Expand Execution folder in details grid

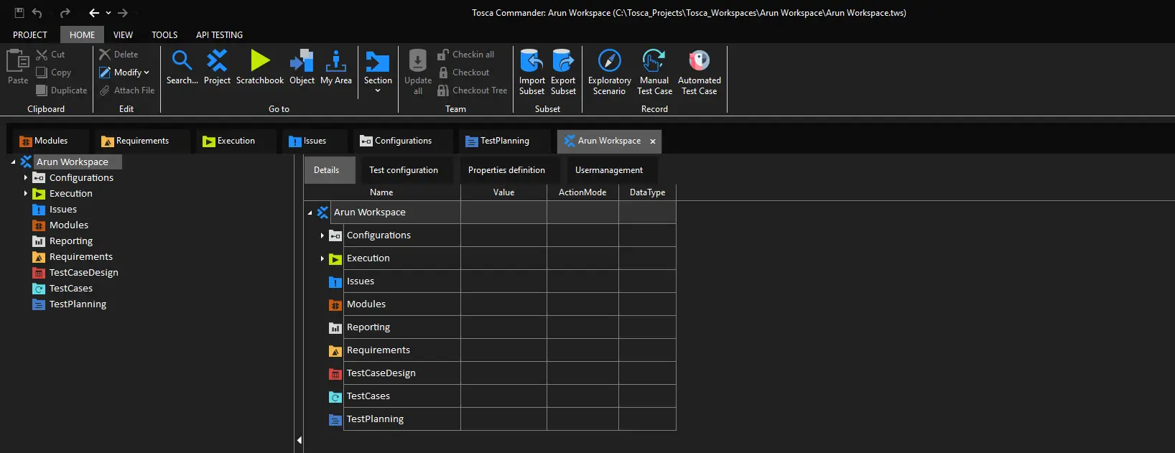coord(322,258)
